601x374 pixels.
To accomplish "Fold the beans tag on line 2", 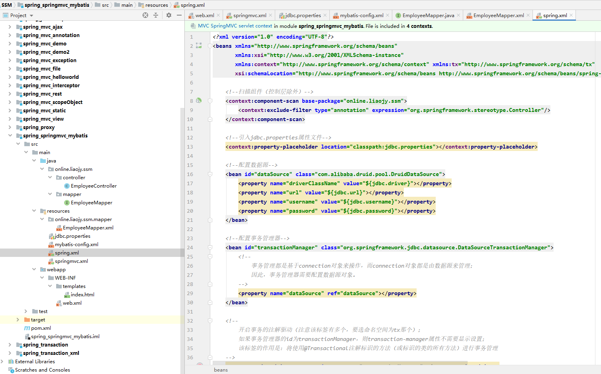I will click(210, 46).
